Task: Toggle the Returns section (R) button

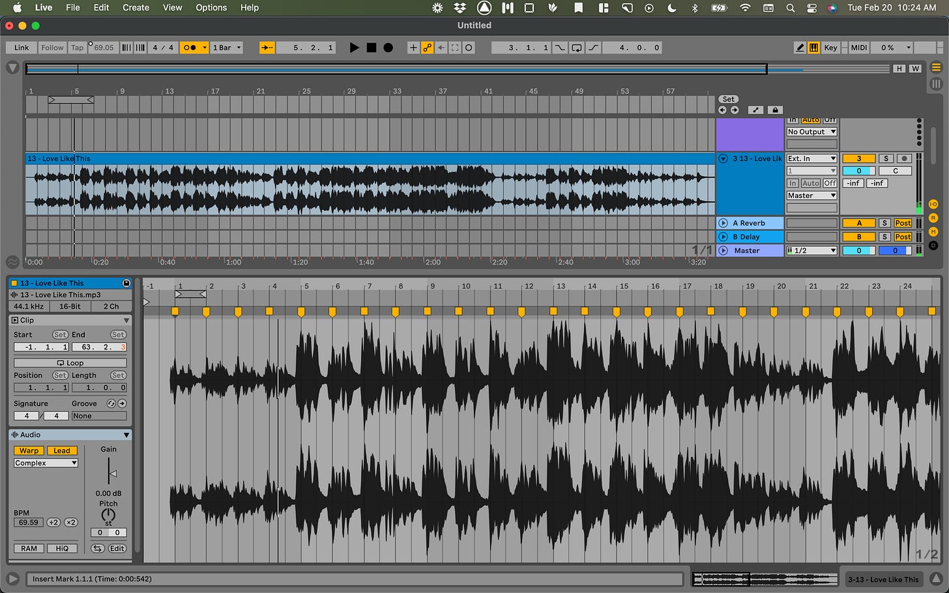Action: pyautogui.click(x=933, y=218)
